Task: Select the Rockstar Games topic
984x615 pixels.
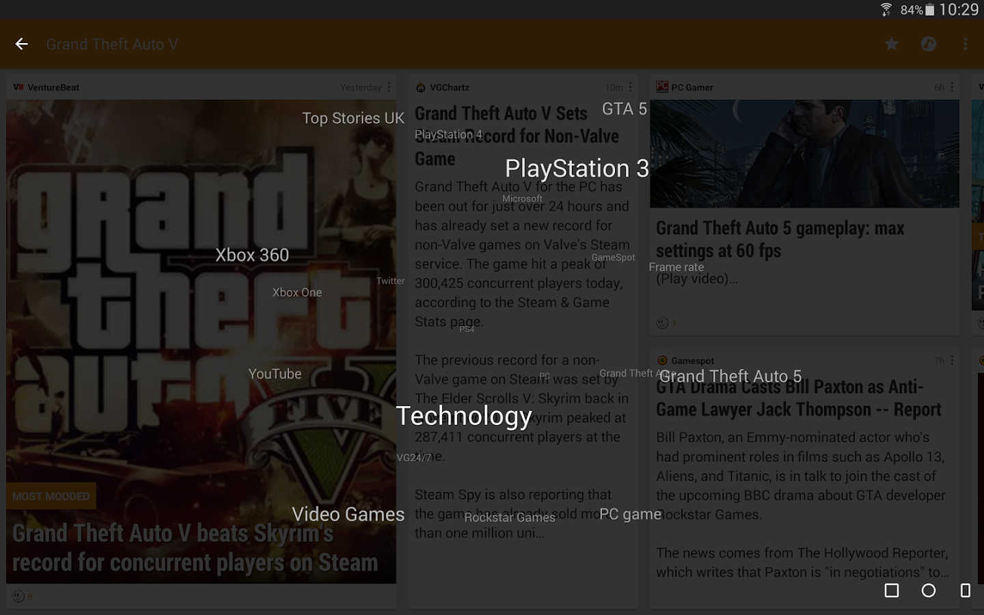Action: click(x=510, y=518)
